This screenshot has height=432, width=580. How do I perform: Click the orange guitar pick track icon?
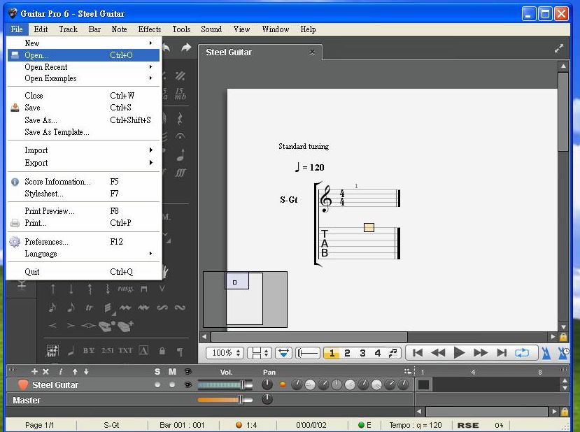[23, 384]
